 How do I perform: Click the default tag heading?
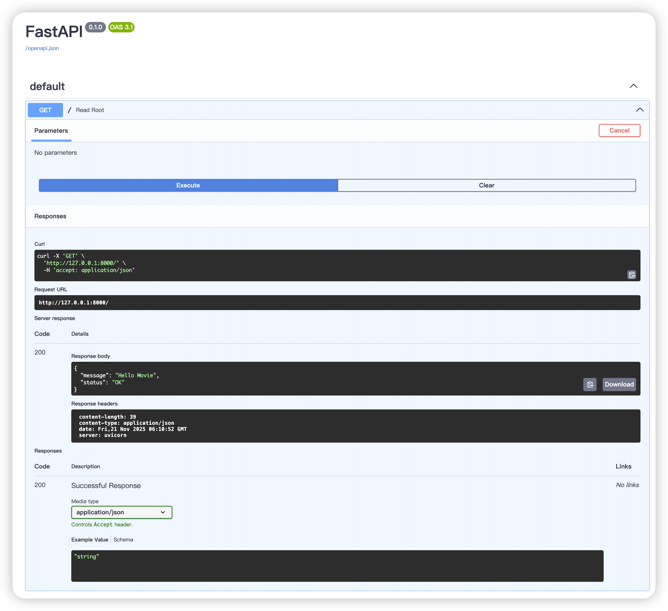(47, 86)
